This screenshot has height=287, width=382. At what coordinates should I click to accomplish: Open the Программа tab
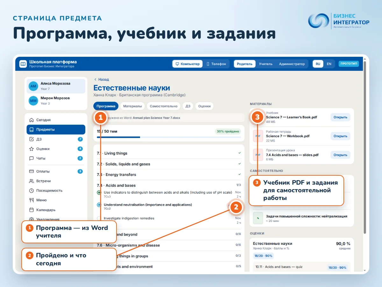(x=106, y=106)
